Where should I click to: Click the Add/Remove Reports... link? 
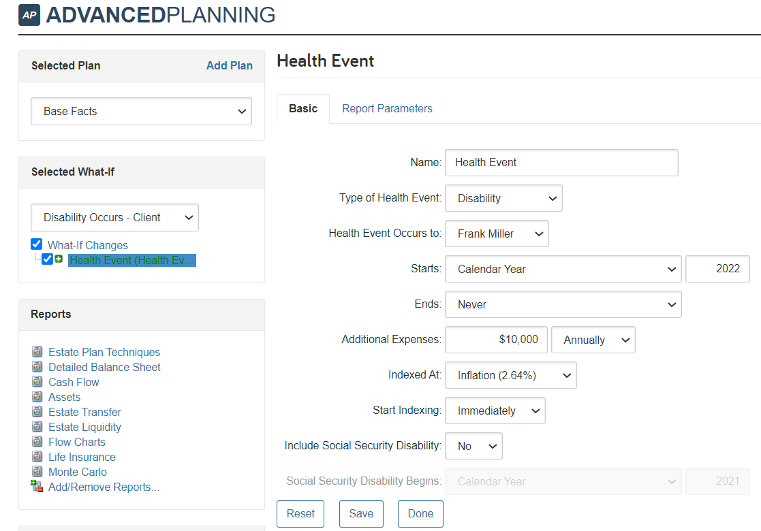point(104,487)
